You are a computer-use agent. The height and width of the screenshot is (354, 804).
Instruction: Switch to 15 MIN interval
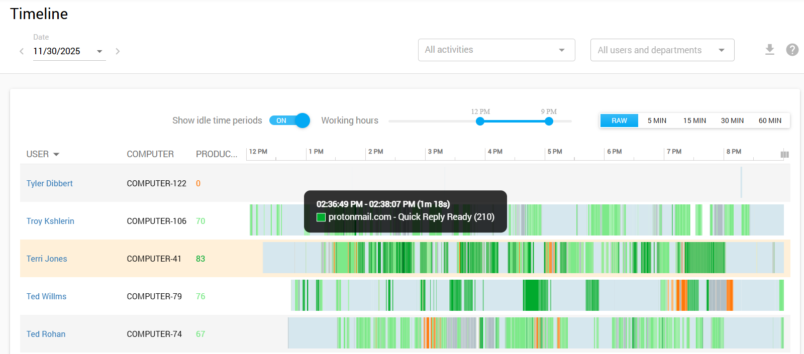coord(694,121)
